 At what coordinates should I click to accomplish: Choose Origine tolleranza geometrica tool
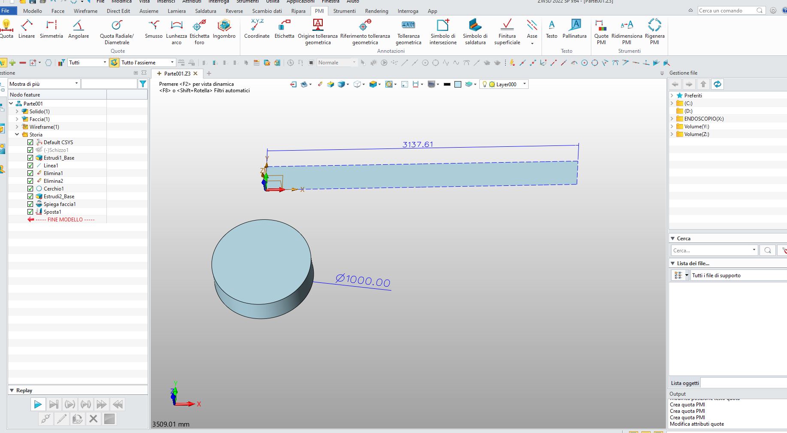(x=318, y=32)
